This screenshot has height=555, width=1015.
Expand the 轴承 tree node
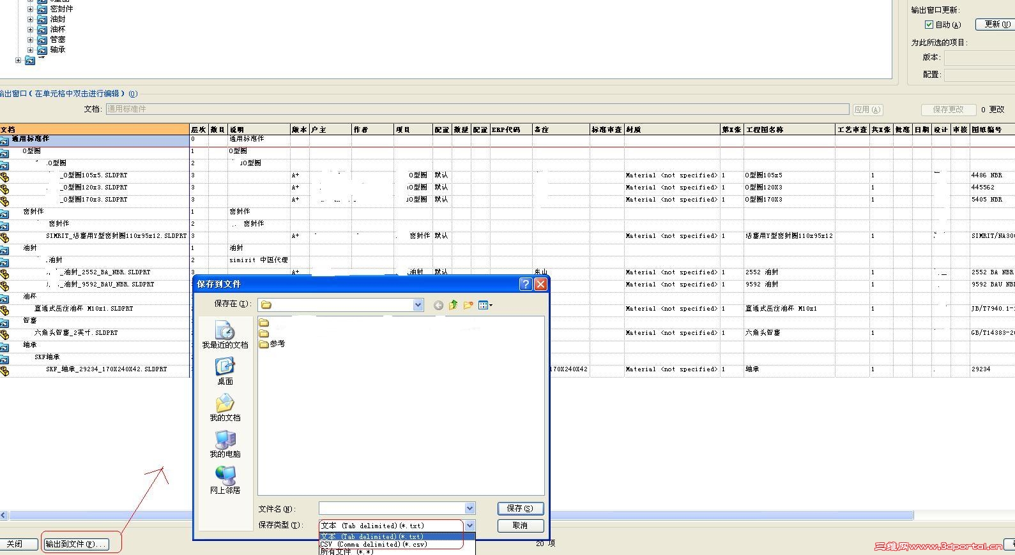tap(30, 50)
